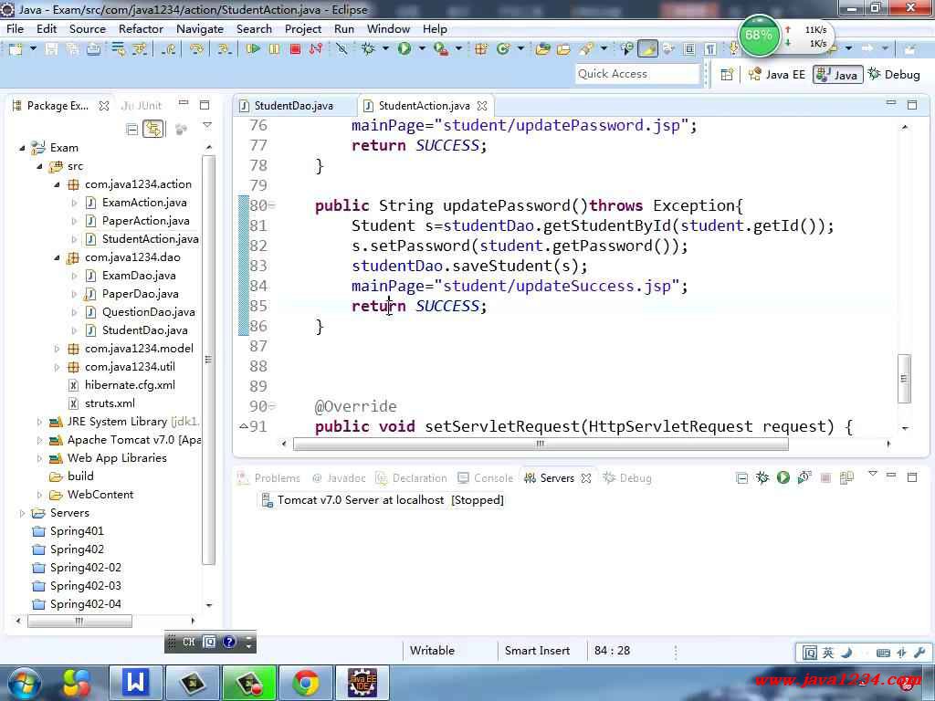This screenshot has height=701, width=935.
Task: Click the Open Perspective icon
Action: pos(727,75)
